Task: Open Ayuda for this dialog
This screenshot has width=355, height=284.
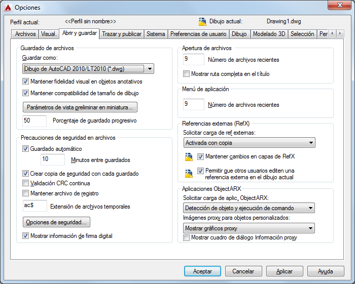Action: click(x=326, y=271)
